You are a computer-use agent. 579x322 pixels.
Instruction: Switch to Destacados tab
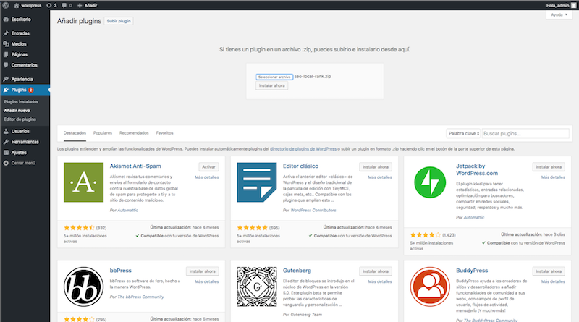pos(75,133)
